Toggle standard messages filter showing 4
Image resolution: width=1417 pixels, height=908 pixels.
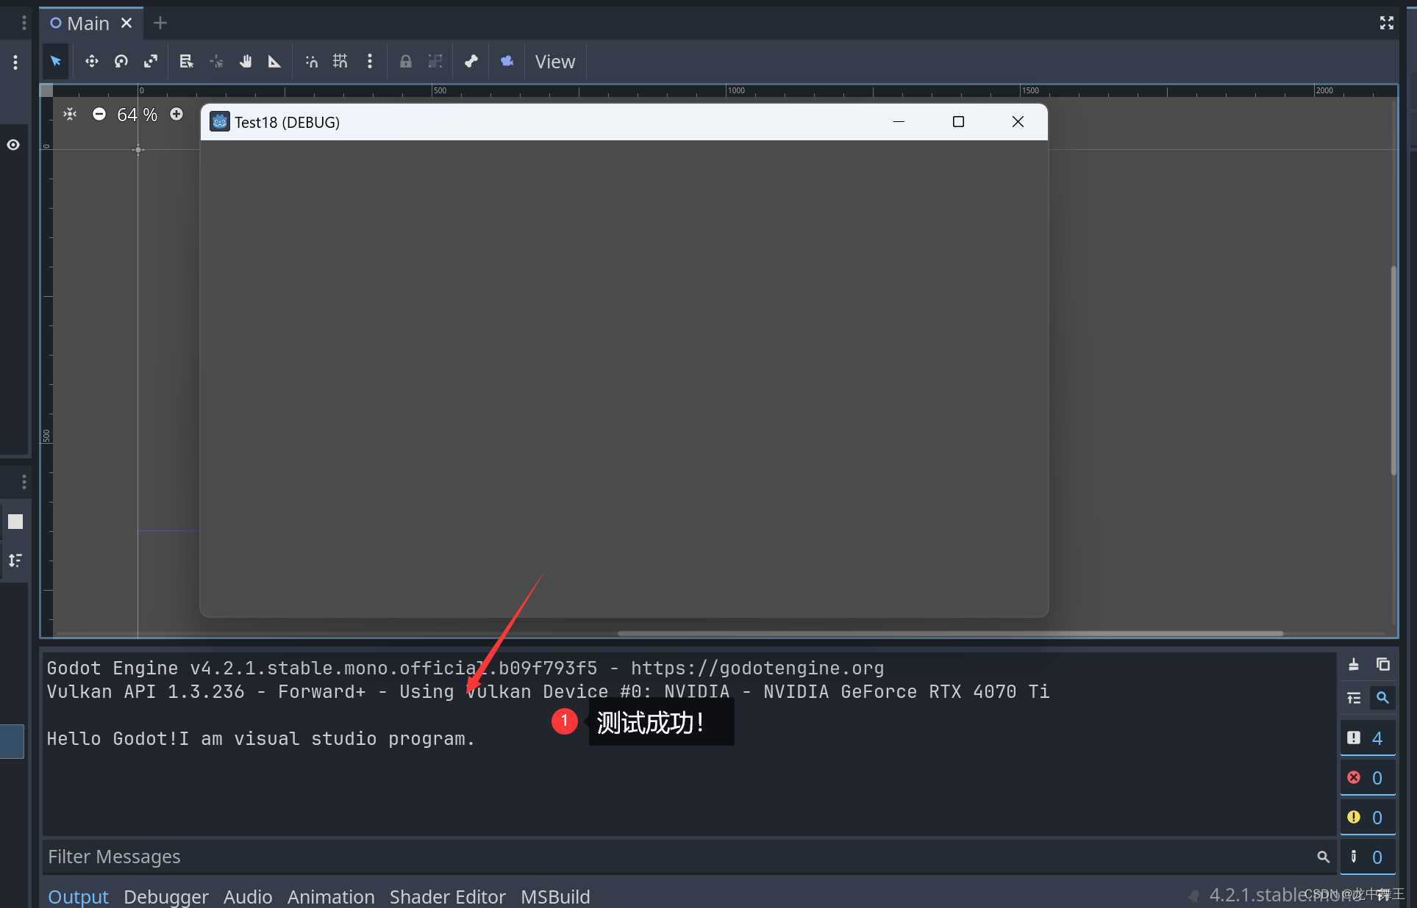(1368, 738)
